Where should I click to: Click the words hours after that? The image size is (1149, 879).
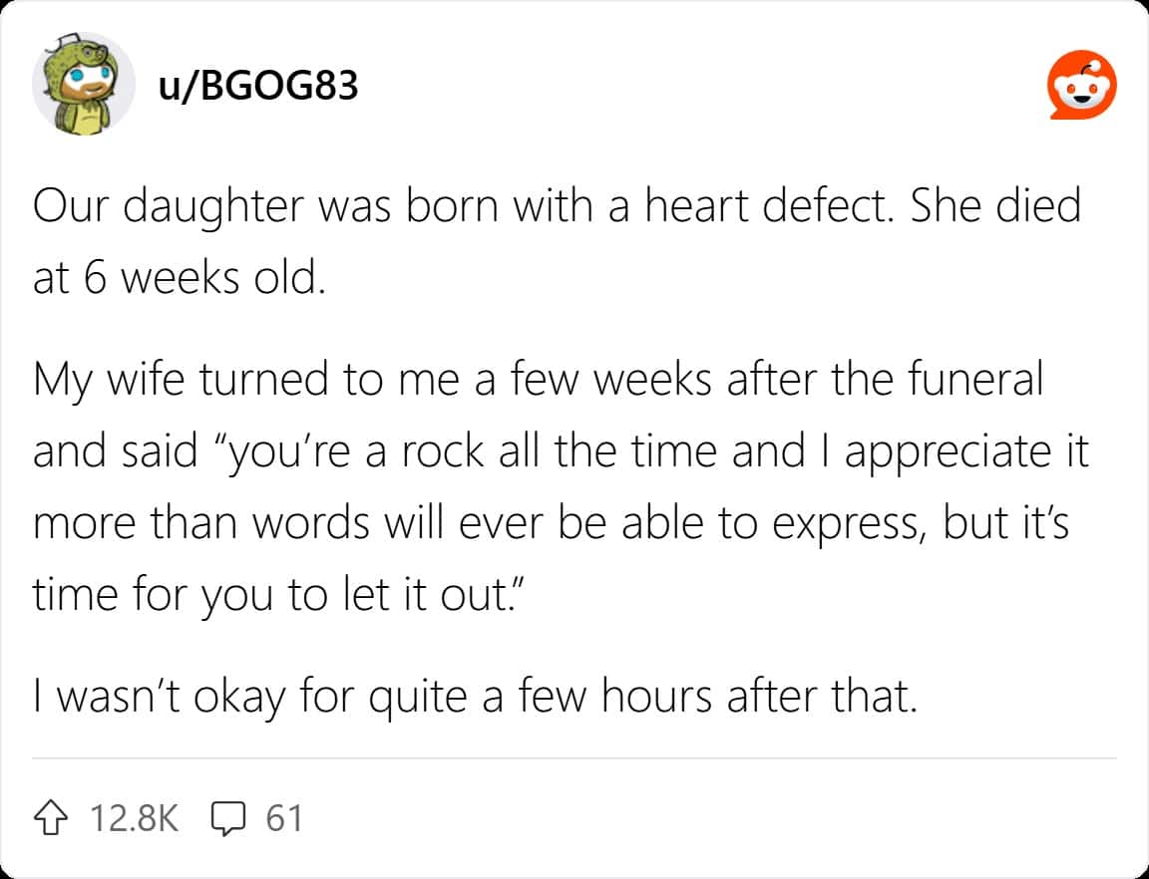tap(760, 696)
